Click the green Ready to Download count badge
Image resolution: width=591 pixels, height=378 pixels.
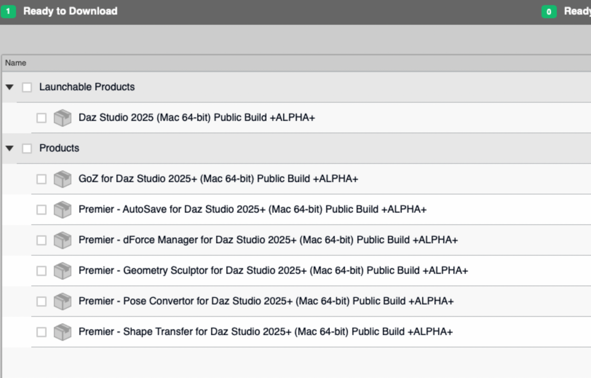pyautogui.click(x=8, y=12)
